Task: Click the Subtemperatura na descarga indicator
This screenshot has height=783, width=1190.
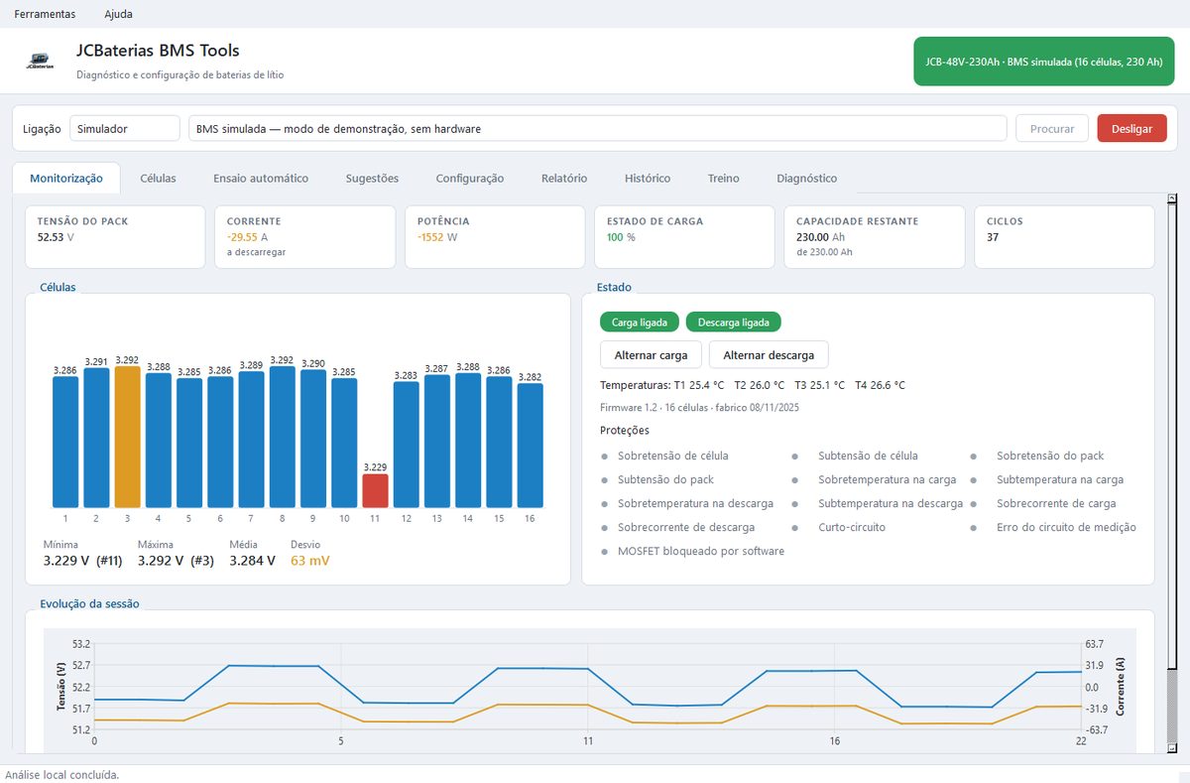Action: pyautogui.click(x=877, y=504)
